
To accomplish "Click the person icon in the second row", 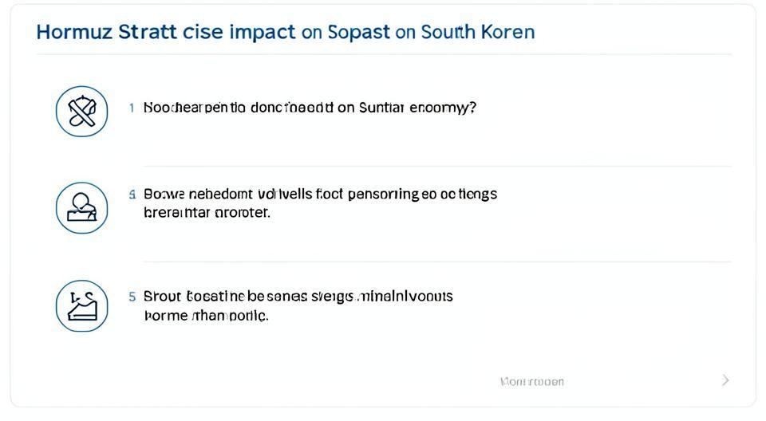I will point(81,207).
